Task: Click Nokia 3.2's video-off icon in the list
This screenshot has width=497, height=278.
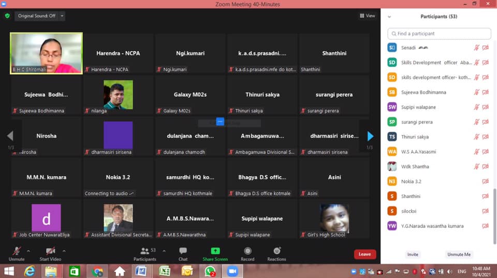Action: click(485, 181)
